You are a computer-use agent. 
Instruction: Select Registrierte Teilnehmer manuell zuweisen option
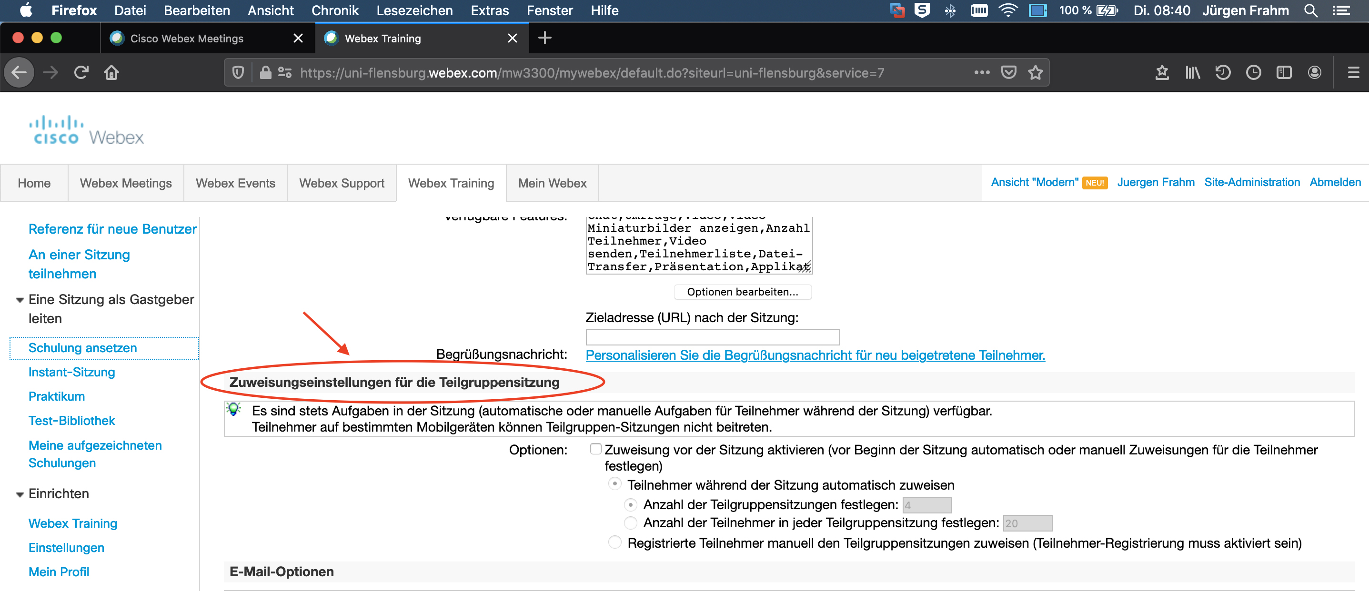tap(614, 542)
